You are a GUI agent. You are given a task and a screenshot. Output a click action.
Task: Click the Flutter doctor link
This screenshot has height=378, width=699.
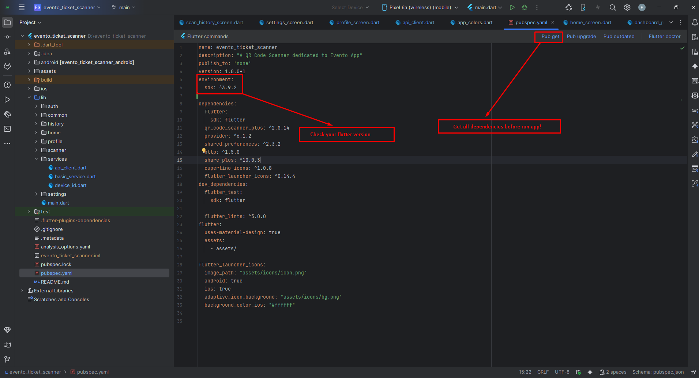[x=665, y=36]
